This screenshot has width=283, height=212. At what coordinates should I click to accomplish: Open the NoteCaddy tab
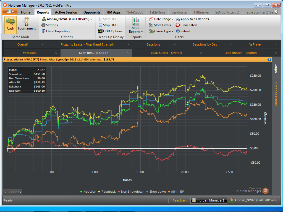pyautogui.click(x=135, y=12)
